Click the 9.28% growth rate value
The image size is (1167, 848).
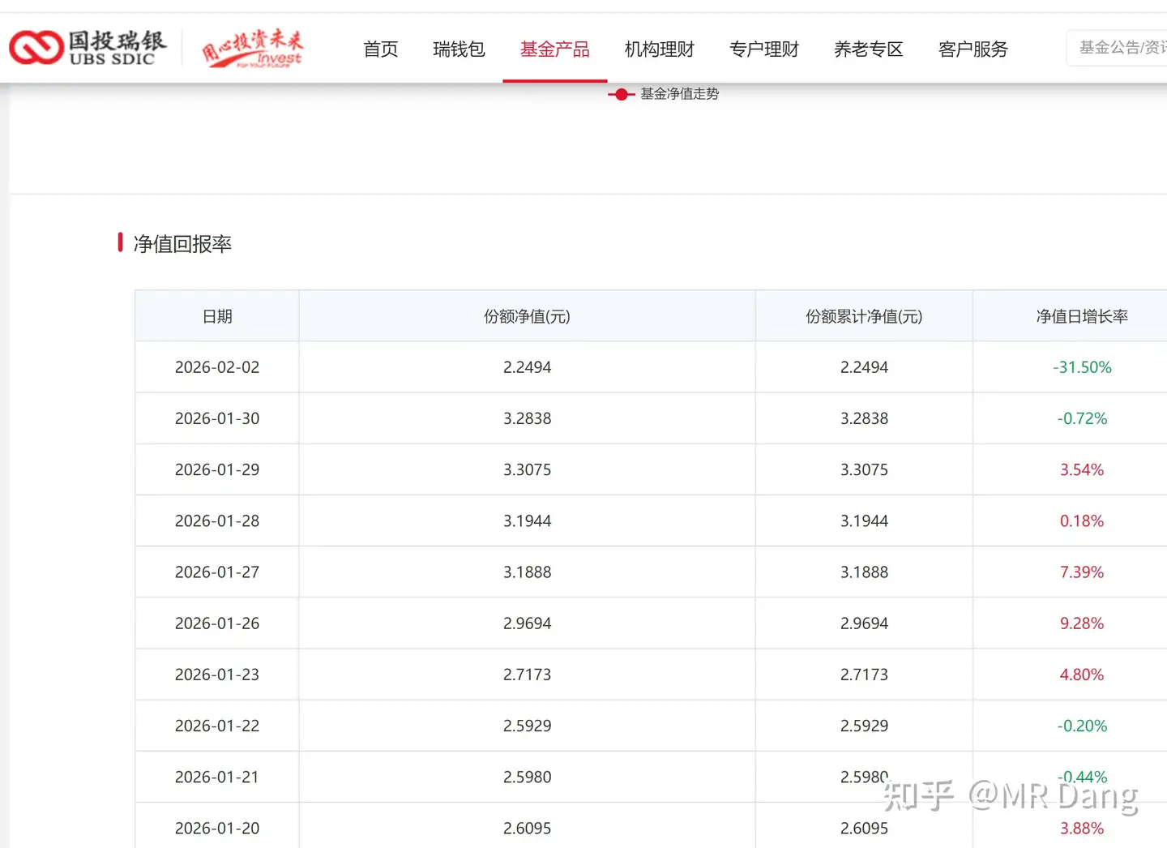pos(1082,623)
